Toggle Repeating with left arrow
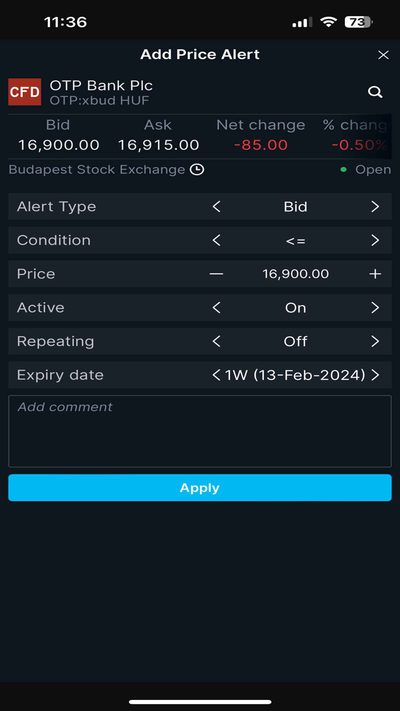Screen dimensions: 400x711 [216, 341]
